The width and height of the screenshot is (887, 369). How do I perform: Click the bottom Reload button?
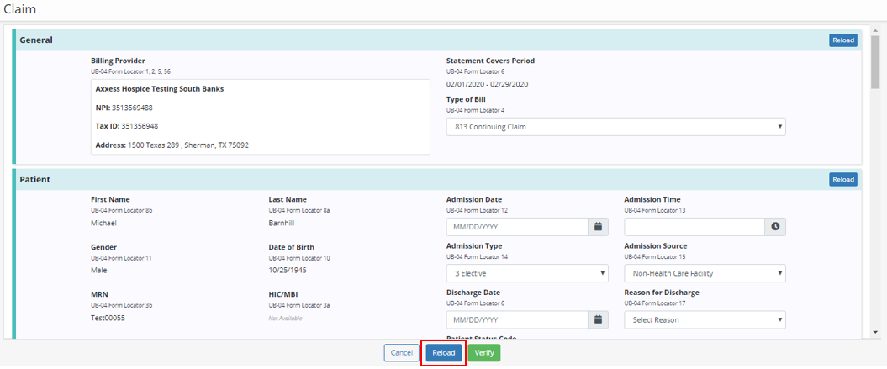[x=442, y=353]
